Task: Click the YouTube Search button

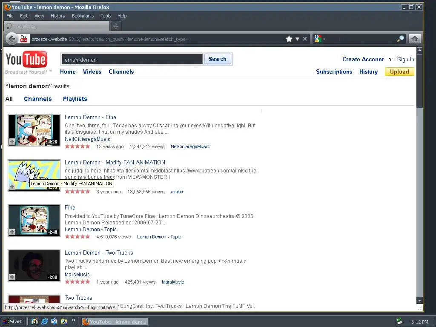Action: click(x=218, y=59)
